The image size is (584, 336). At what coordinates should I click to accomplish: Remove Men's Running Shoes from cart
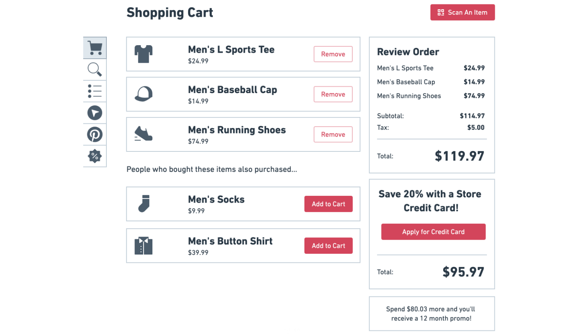(333, 135)
